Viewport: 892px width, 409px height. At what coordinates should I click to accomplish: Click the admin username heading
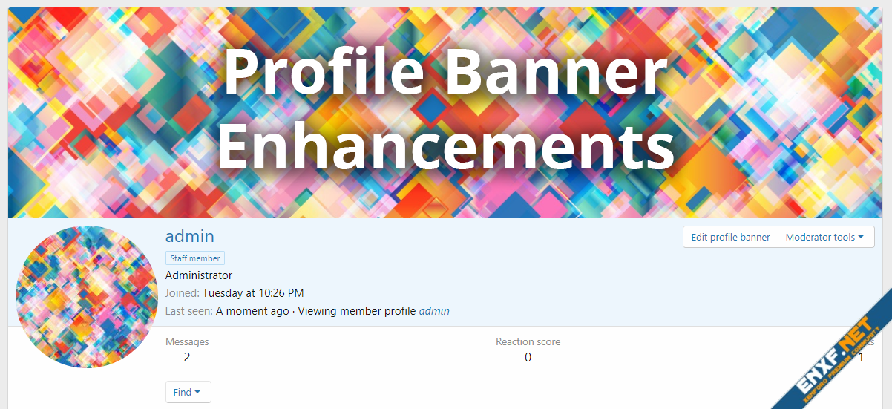(x=189, y=236)
